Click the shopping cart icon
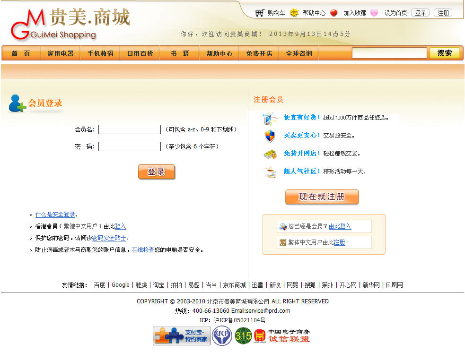The height and width of the screenshot is (352, 465). pyautogui.click(x=259, y=13)
